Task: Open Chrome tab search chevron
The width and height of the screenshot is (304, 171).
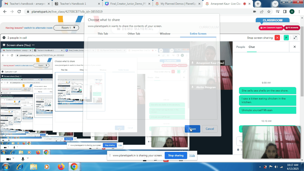Action: tap(275, 4)
